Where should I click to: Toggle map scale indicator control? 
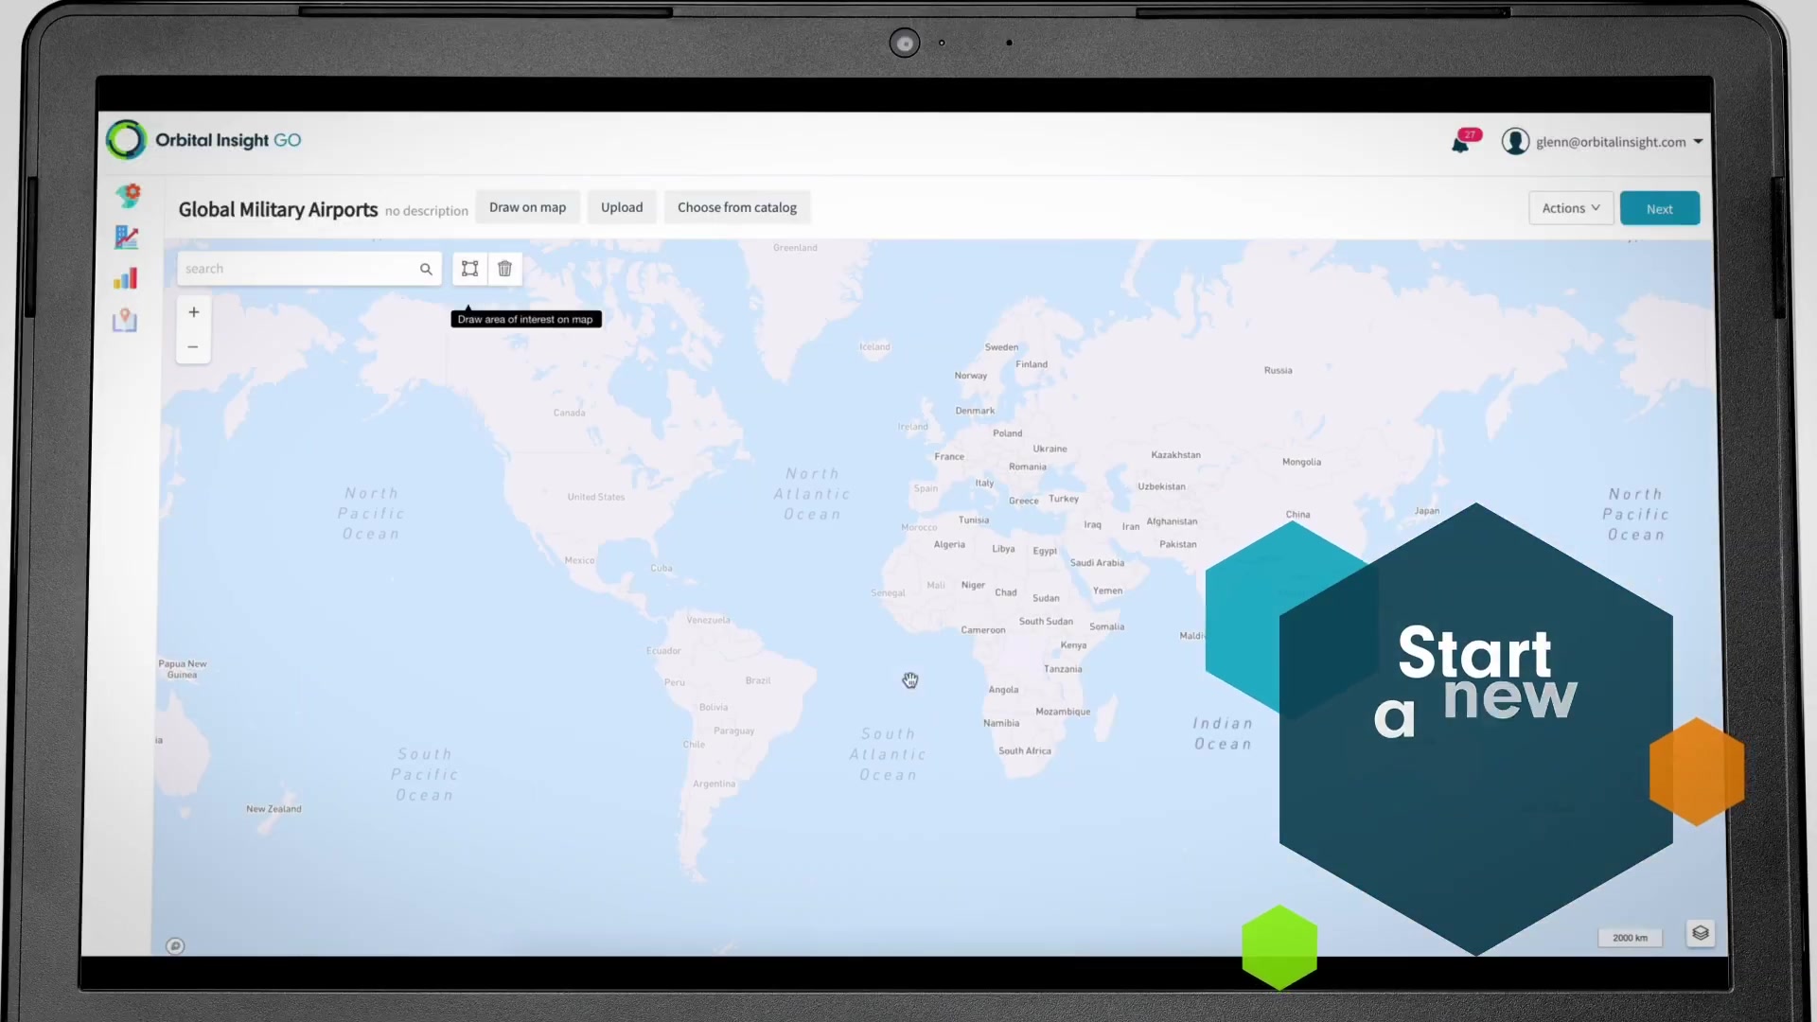click(1632, 936)
